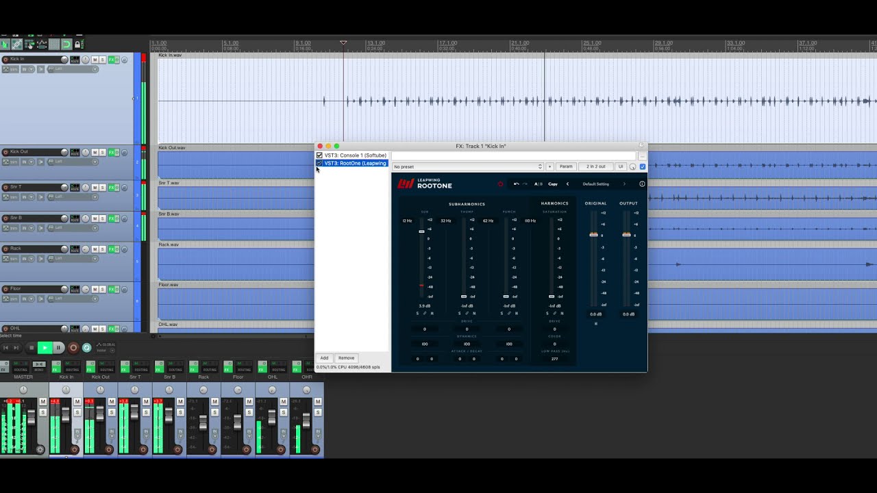Jump to project end in transport

pyautogui.click(x=17, y=348)
